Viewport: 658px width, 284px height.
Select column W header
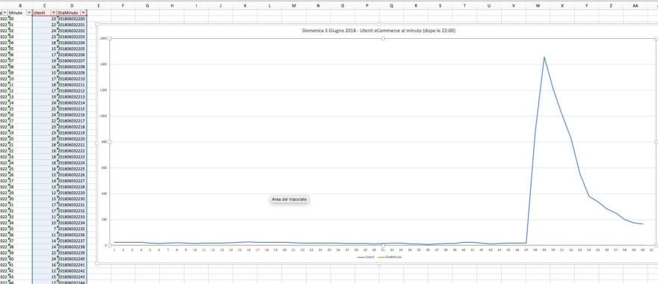click(x=538, y=5)
